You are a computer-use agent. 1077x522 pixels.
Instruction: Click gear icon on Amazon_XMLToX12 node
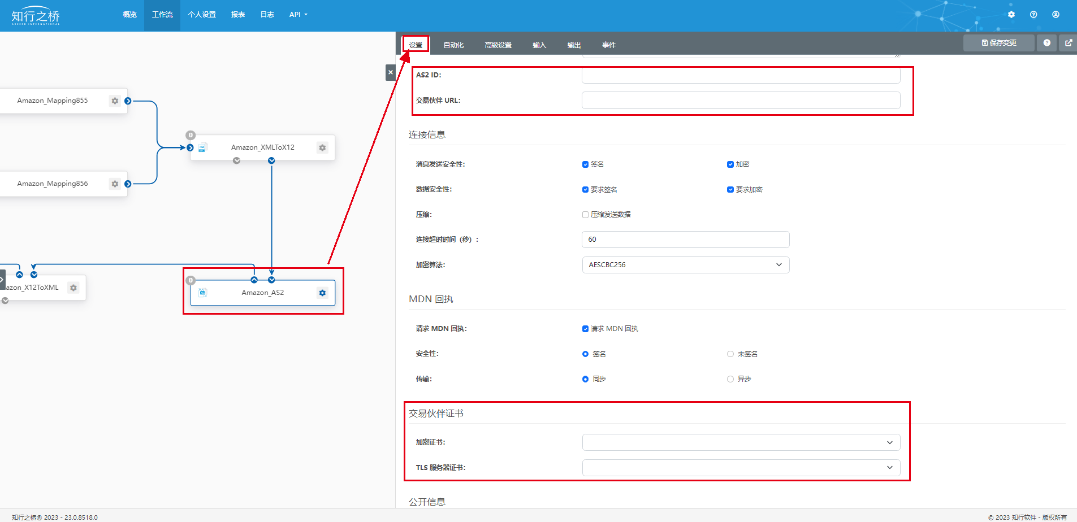tap(322, 147)
